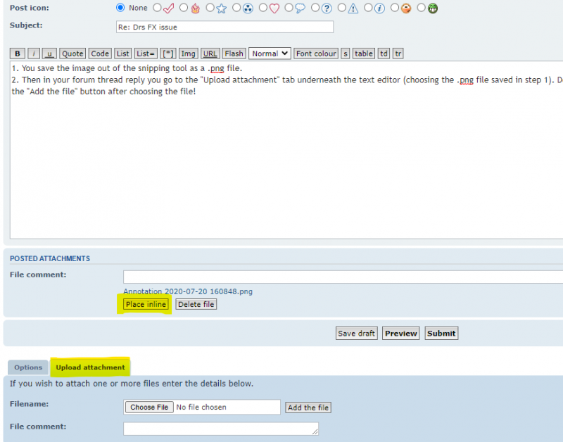Insert a quote block via the Quote icon
This screenshot has height=442, width=563.
[72, 53]
